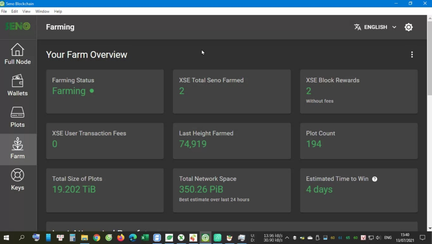Click the green leaf app taskbar icon
This screenshot has width=432, height=244.
pyautogui.click(x=169, y=238)
